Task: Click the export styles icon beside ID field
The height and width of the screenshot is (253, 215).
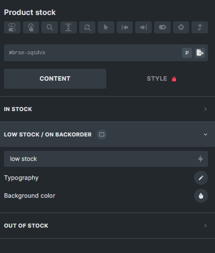Action: click(200, 53)
